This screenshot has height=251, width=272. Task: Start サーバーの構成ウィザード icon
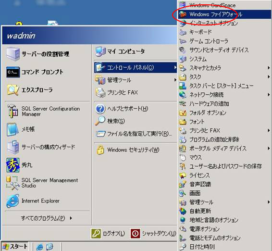(x=13, y=147)
